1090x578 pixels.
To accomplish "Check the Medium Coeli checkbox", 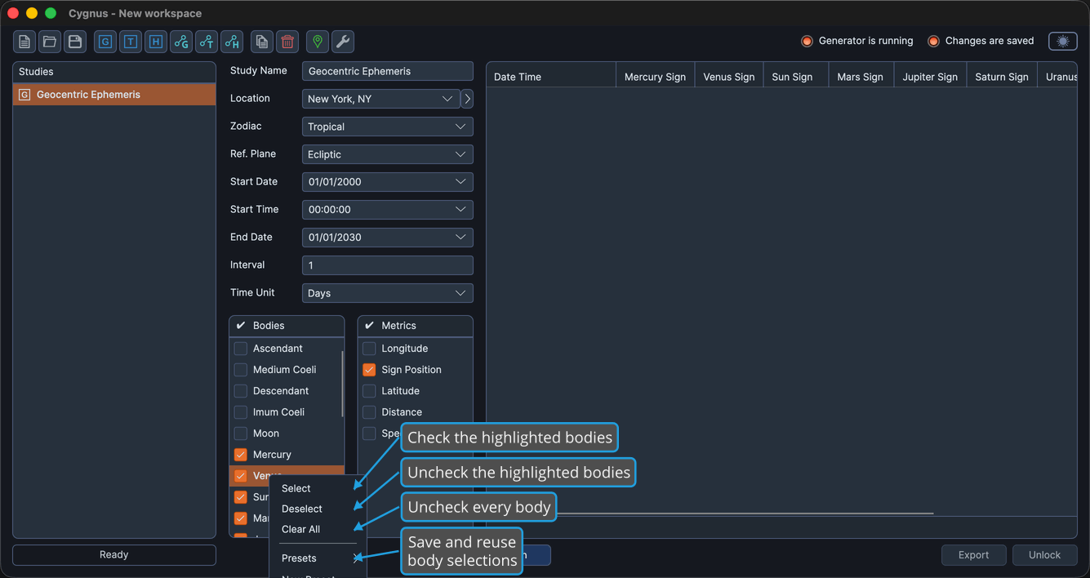I will click(x=241, y=370).
